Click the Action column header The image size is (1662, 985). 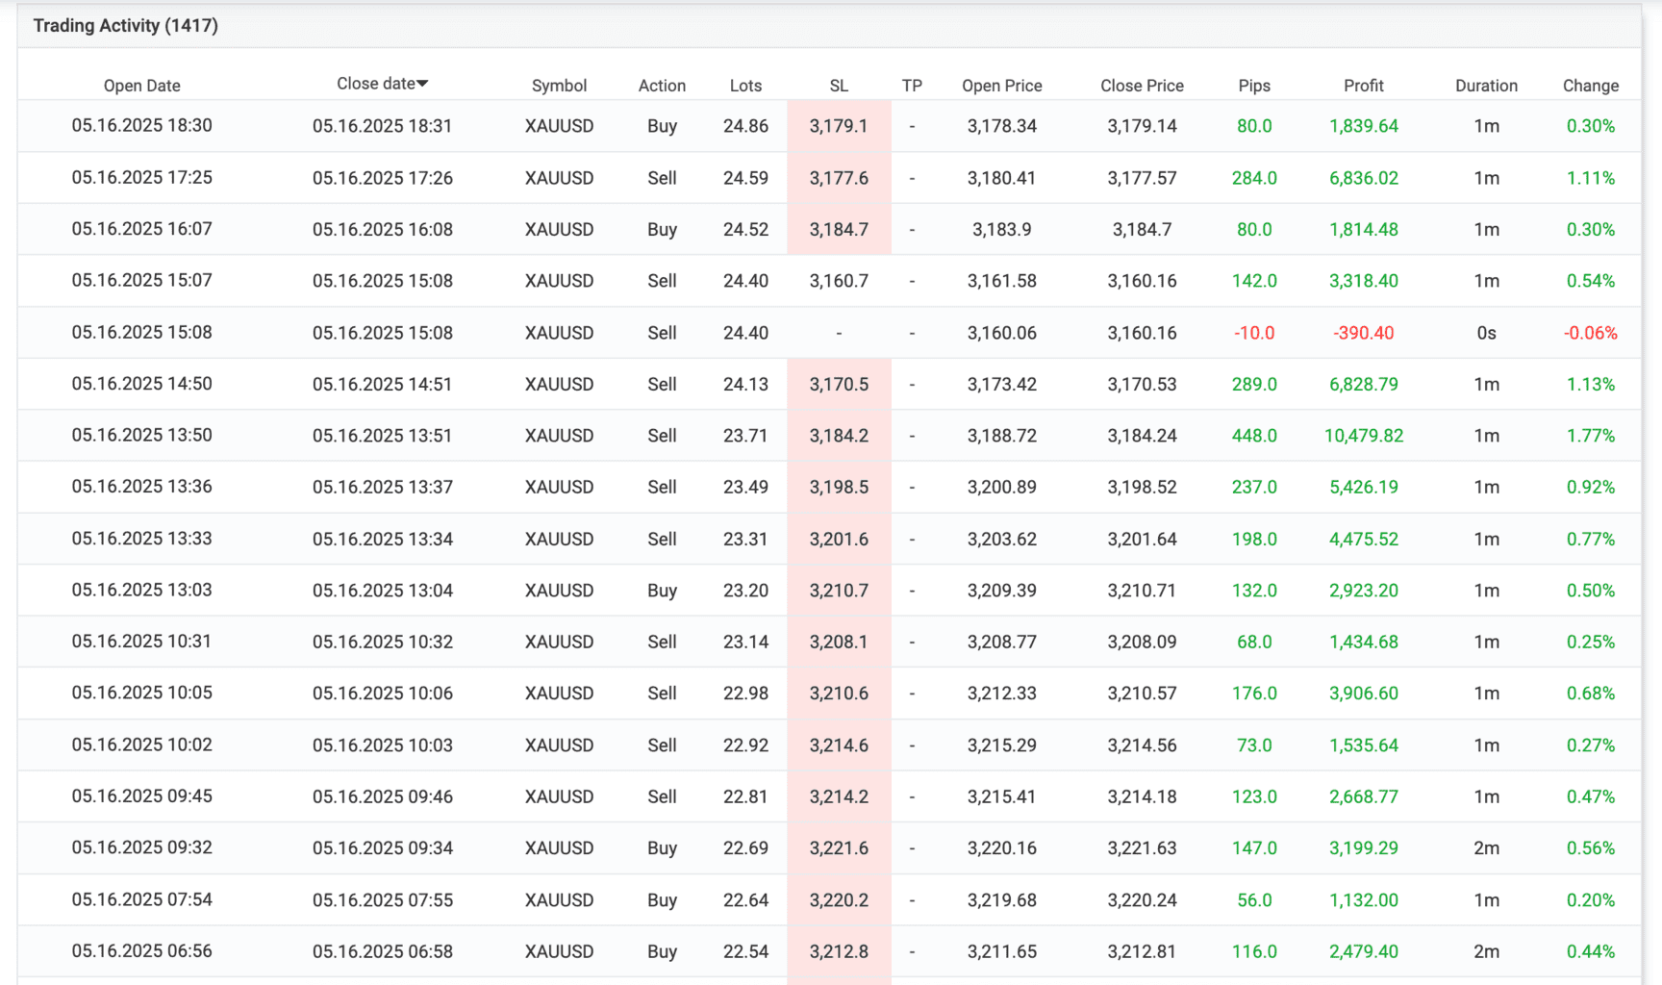coord(662,86)
